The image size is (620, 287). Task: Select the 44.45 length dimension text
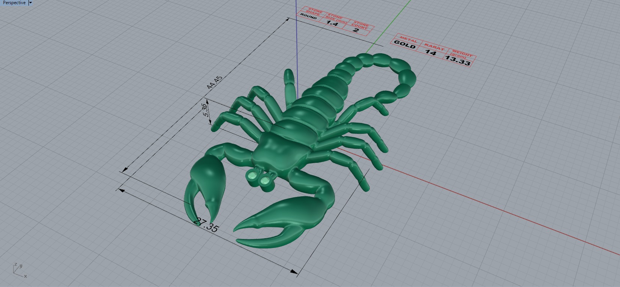point(215,83)
